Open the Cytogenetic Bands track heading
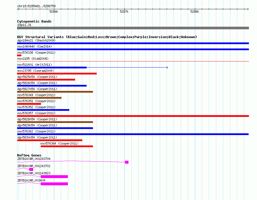This screenshot has width=257, height=200. (x=34, y=21)
